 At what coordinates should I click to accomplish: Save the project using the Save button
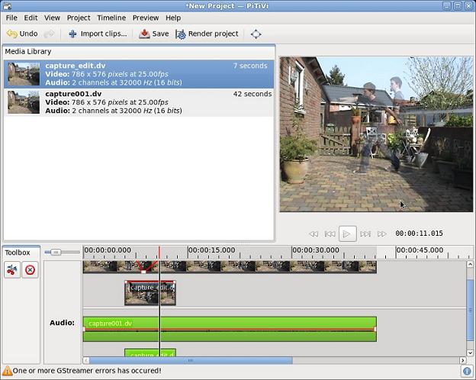153,34
